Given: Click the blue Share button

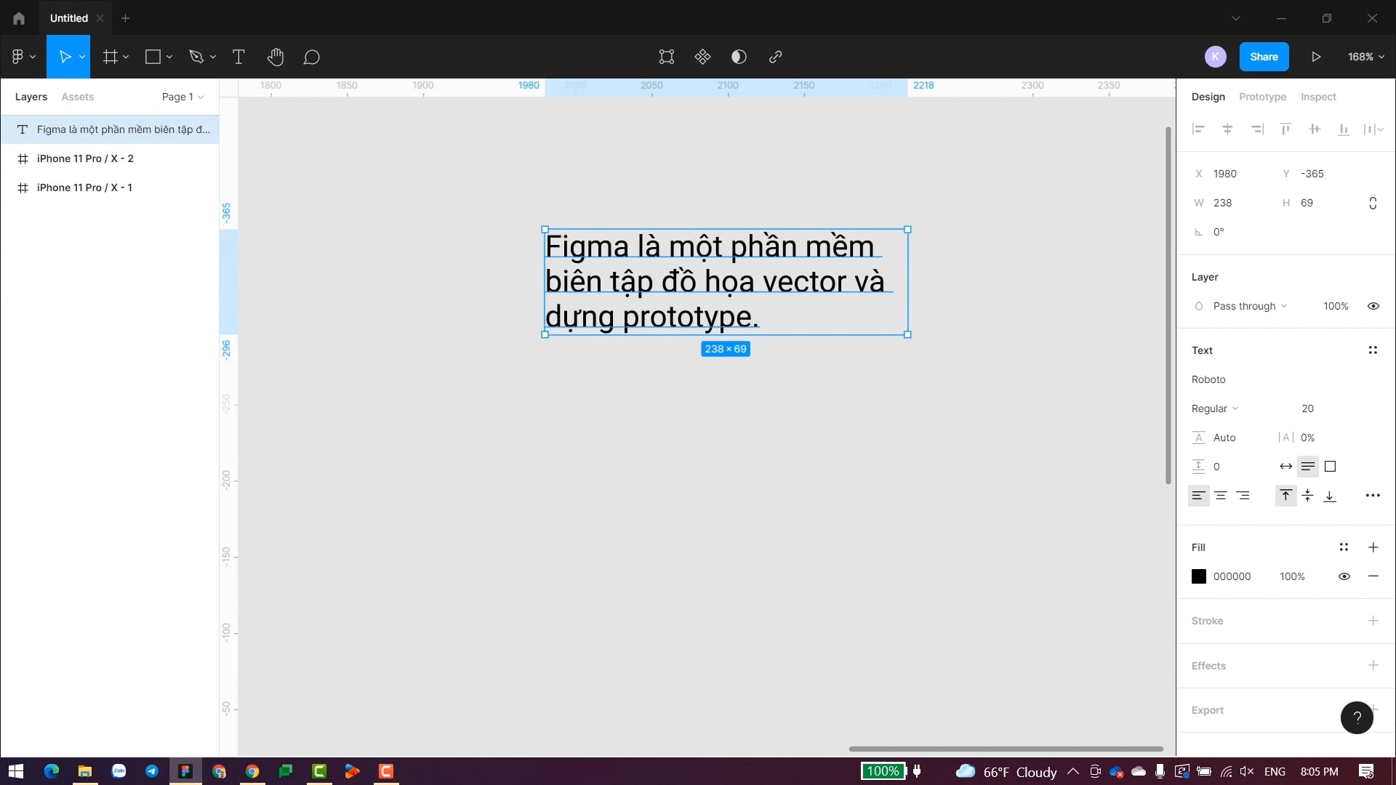Looking at the screenshot, I should 1264,57.
